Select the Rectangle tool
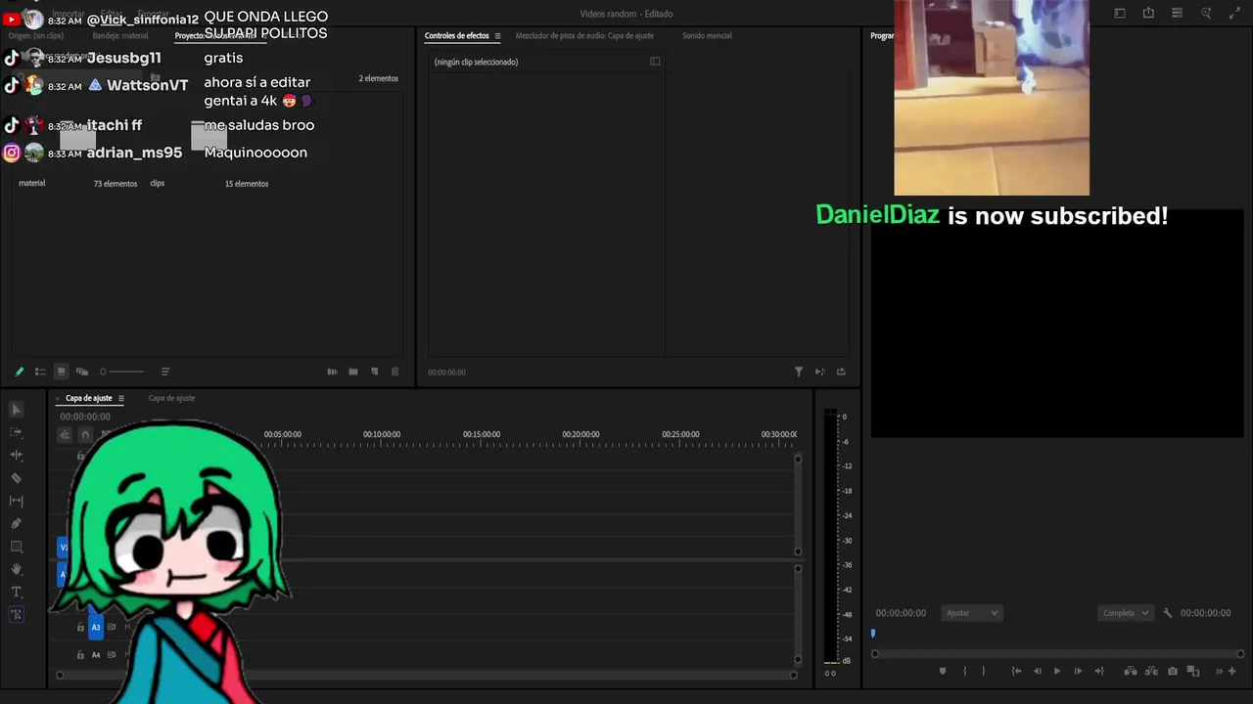 coord(17,547)
